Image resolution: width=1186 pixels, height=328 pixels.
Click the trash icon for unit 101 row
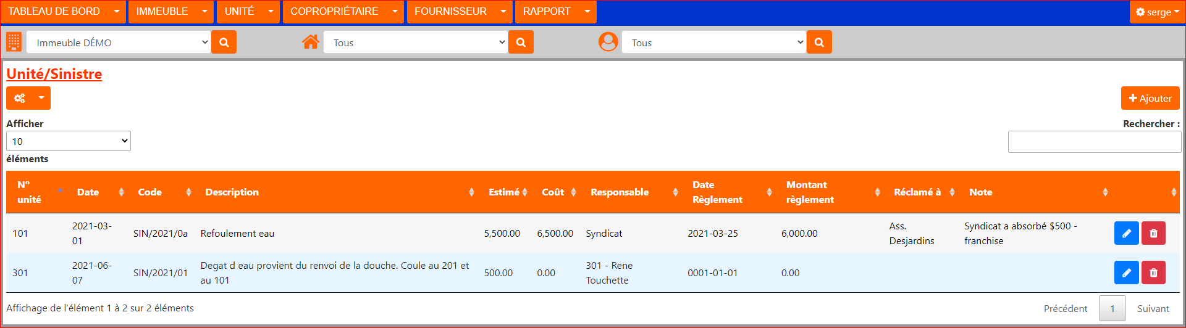point(1153,233)
